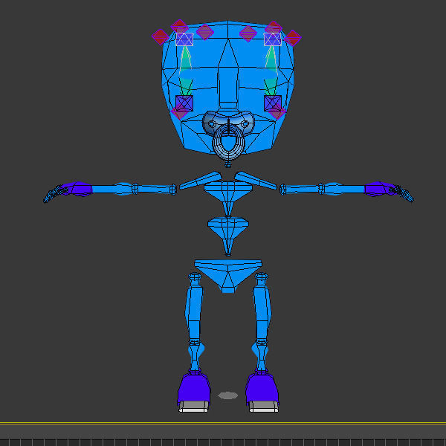Select the gray toe plate of the screen-right foot
Image resolution: width=446 pixels, height=446 pixels.
point(264,407)
